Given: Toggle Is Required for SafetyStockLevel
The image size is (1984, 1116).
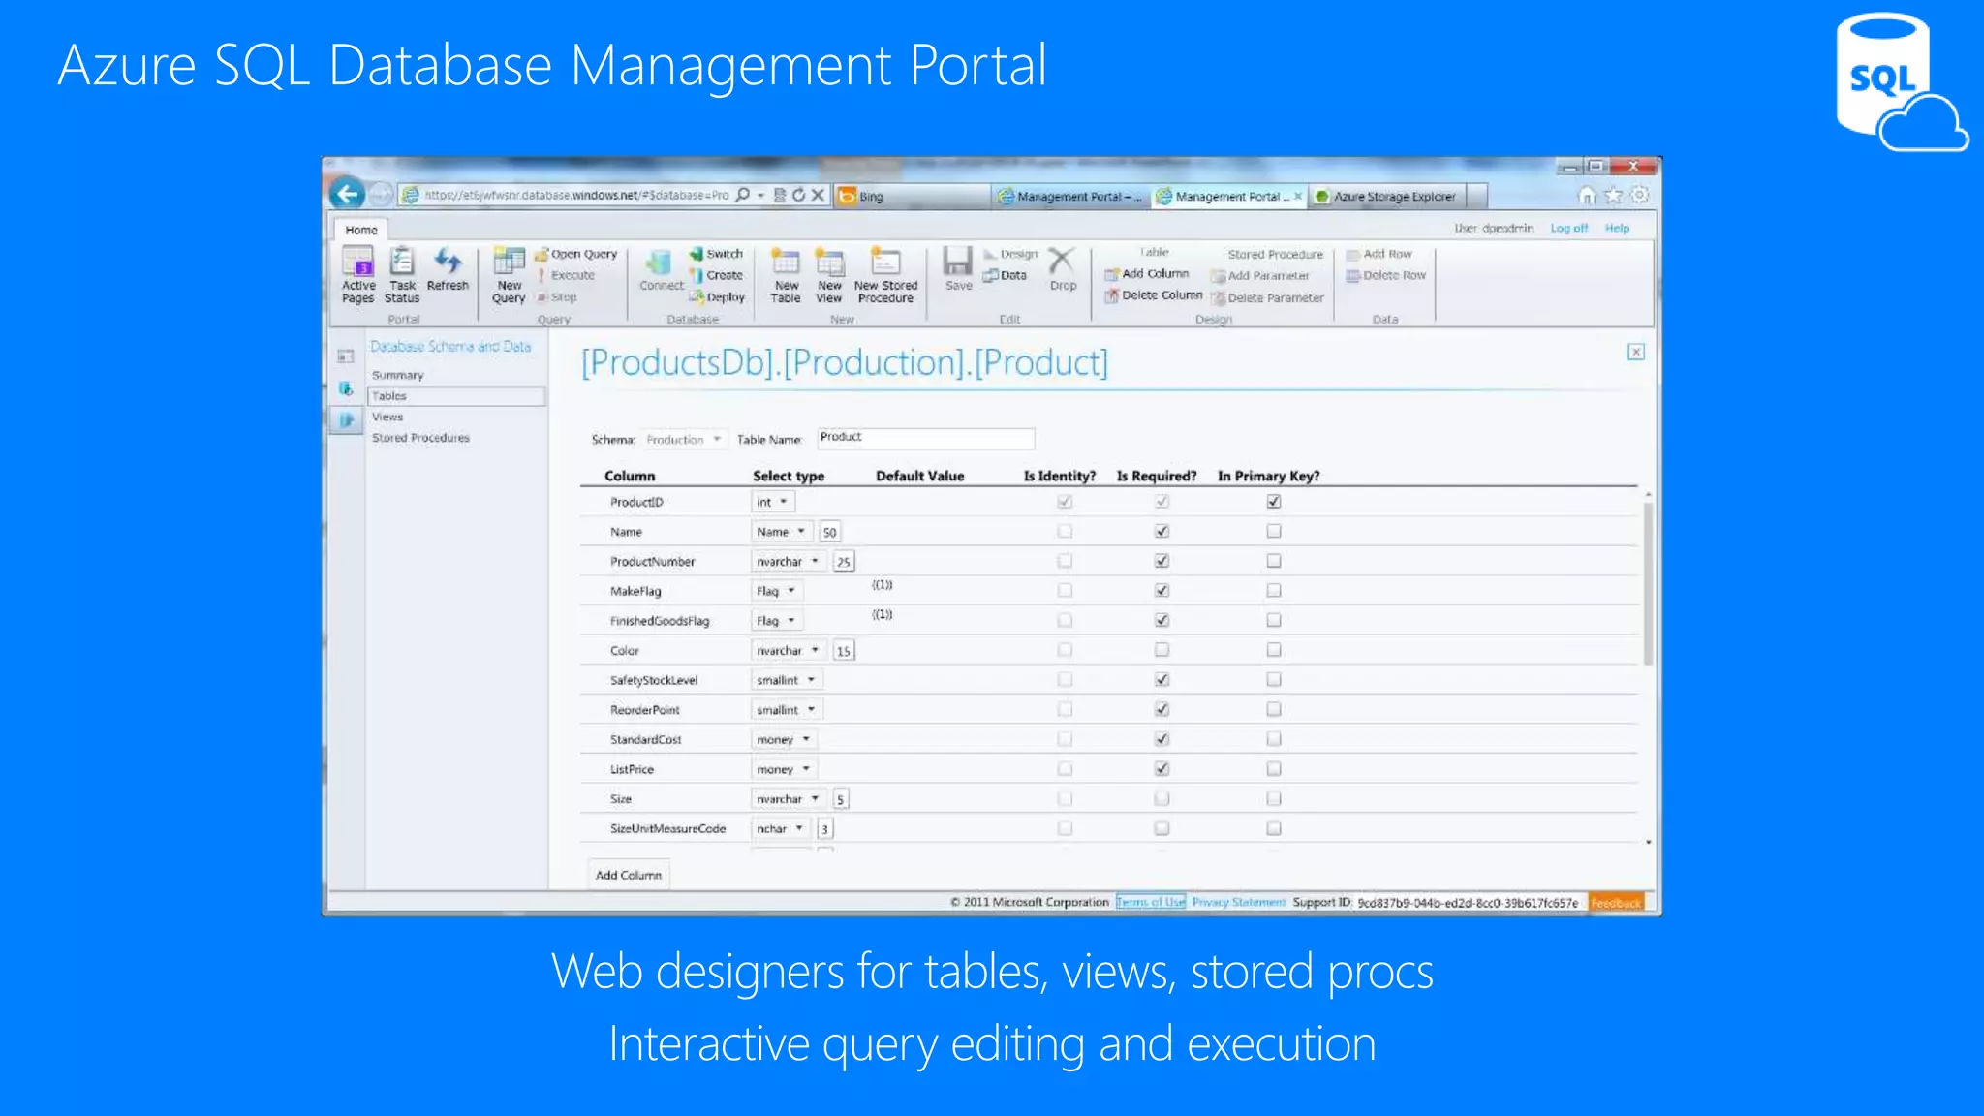Looking at the screenshot, I should pyautogui.click(x=1162, y=680).
